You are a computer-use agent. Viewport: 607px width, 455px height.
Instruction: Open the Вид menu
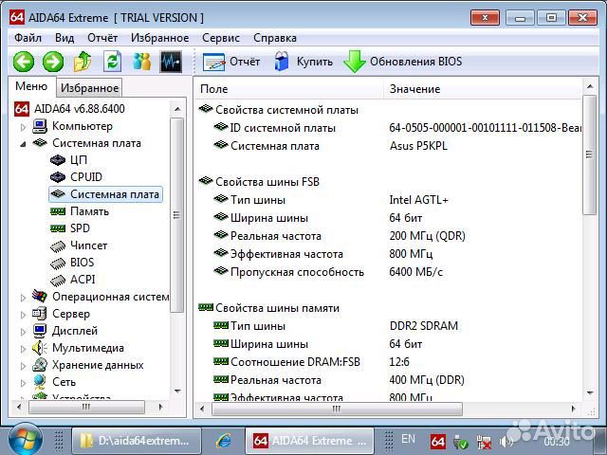pyautogui.click(x=64, y=38)
